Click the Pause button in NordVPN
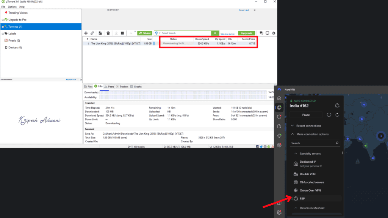Image resolution: width=388 pixels, height=218 pixels. pyautogui.click(x=305, y=115)
